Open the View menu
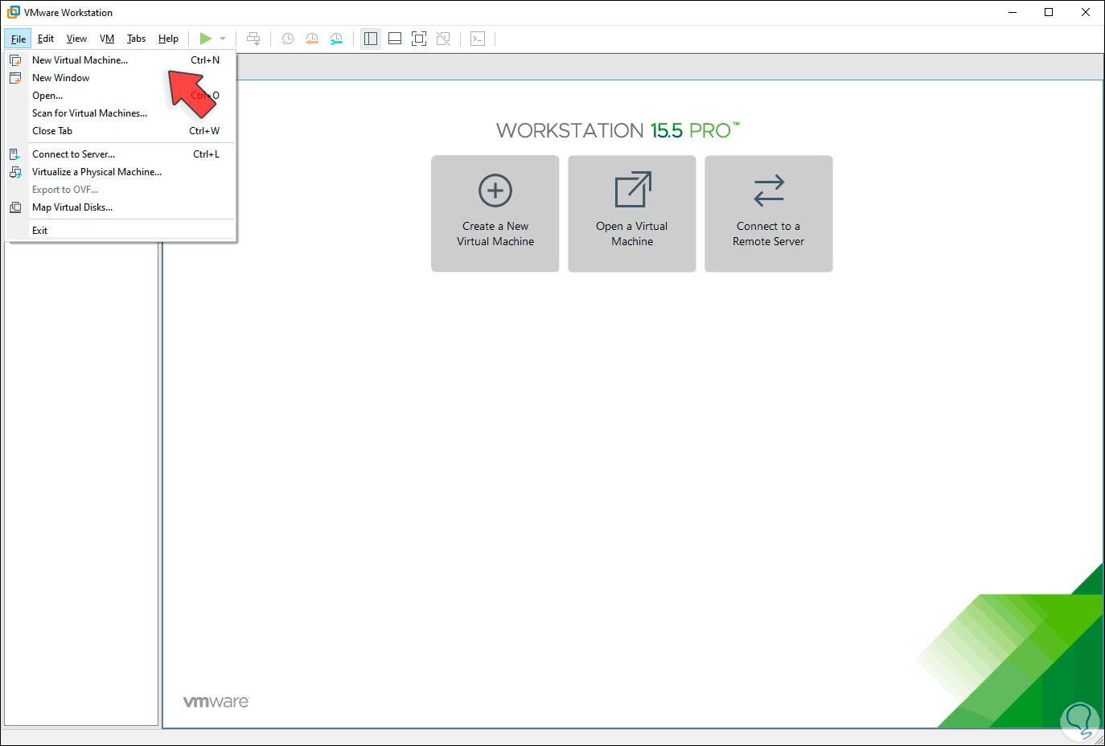Screen dimensions: 1105x746 point(76,39)
